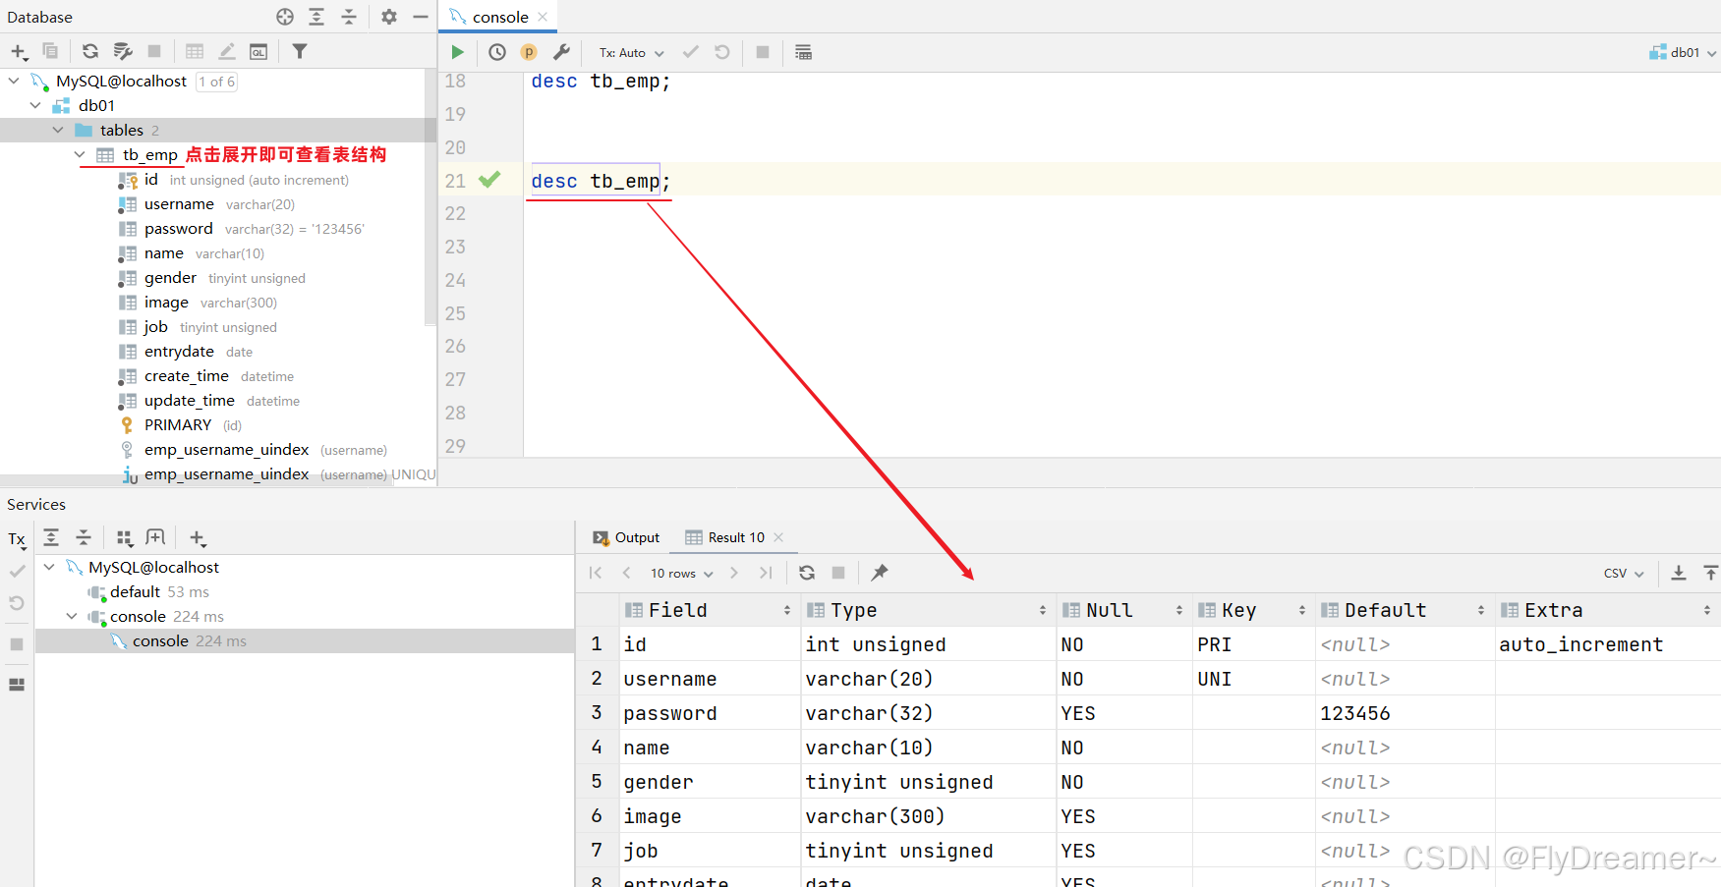1721x887 pixels.
Task: Toggle in-editor results view icon
Action: pos(803,52)
